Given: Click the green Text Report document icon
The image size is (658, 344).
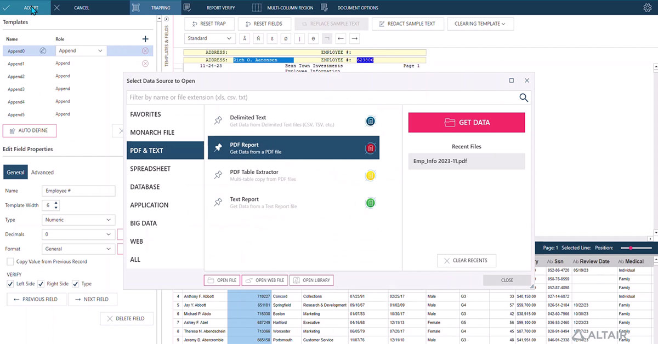Looking at the screenshot, I should (x=371, y=203).
